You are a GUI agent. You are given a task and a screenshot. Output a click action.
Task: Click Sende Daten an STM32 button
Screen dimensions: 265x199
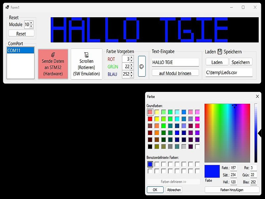[53, 64]
